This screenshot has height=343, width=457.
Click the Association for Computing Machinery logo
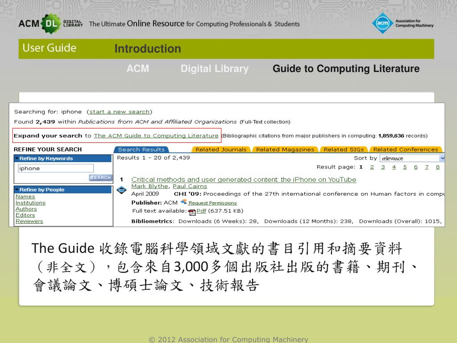pyautogui.click(x=403, y=23)
